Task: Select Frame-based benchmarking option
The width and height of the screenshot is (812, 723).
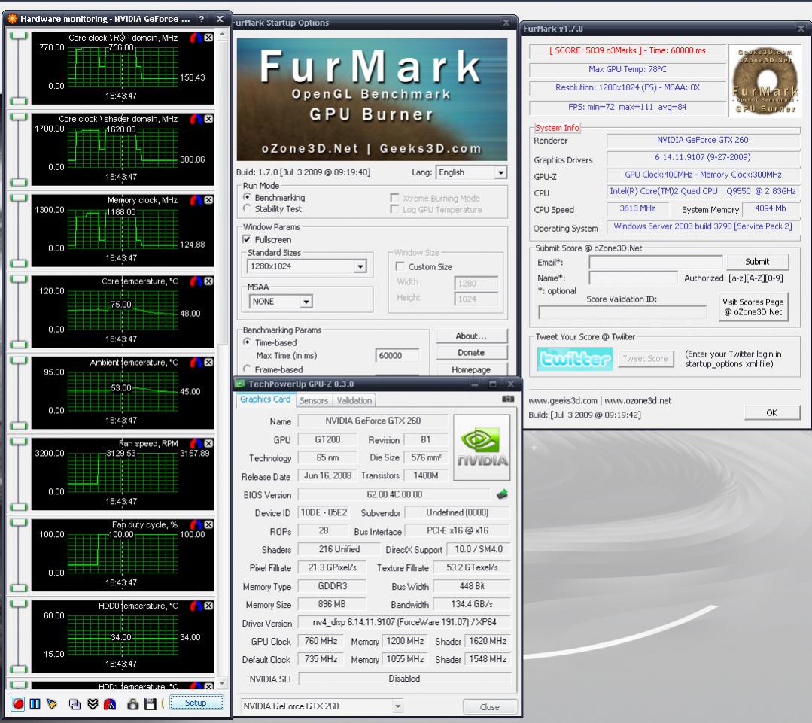Action: point(248,369)
